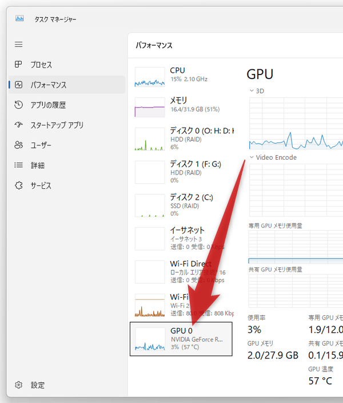Click the プロセス grid icon

point(18,64)
